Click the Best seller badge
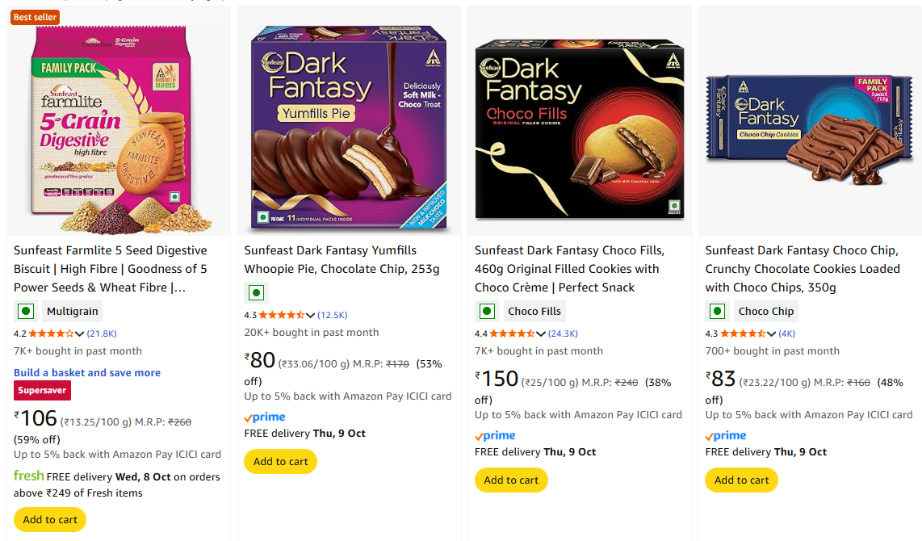Image resolution: width=922 pixels, height=541 pixels. (x=35, y=17)
